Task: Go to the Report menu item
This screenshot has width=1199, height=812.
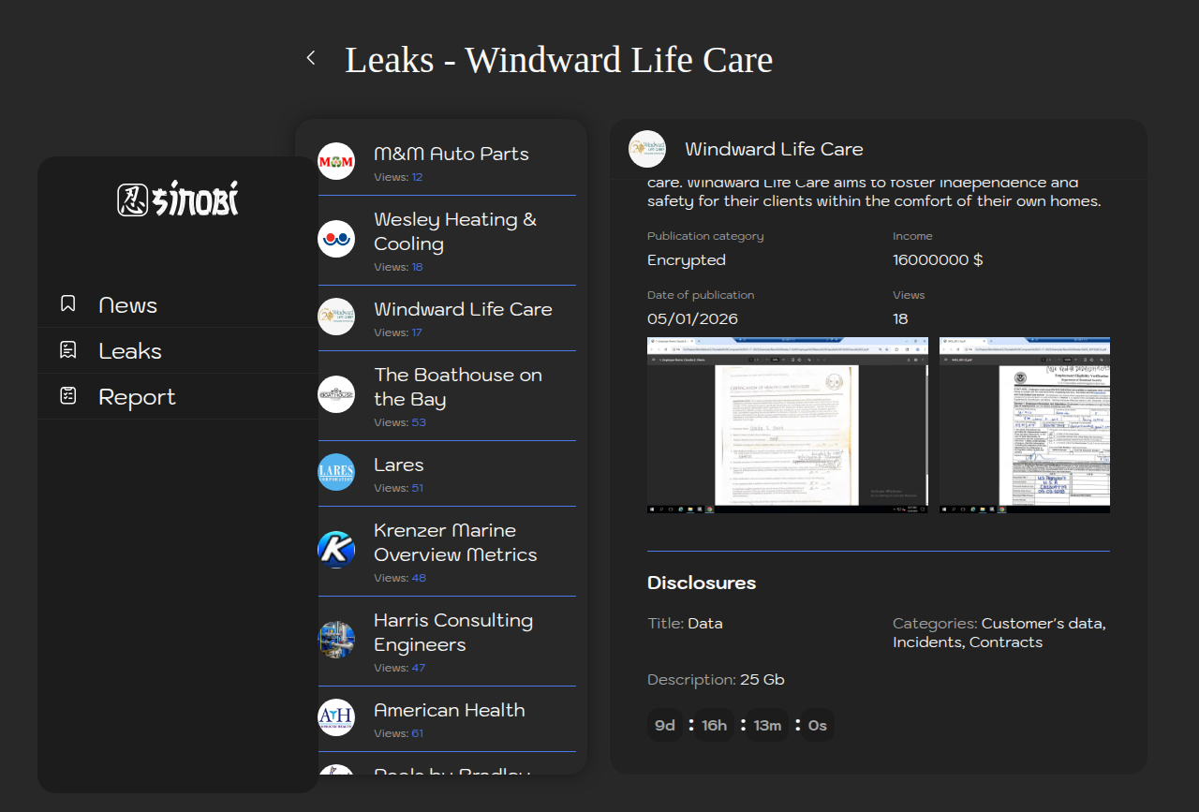Action: (137, 397)
